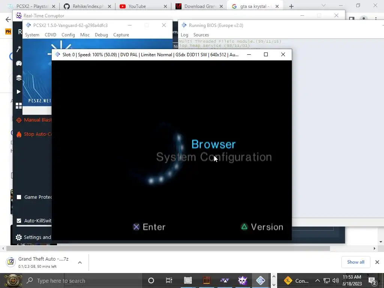Show hidden system tray icons chevron
The width and height of the screenshot is (384, 288).
317,280
